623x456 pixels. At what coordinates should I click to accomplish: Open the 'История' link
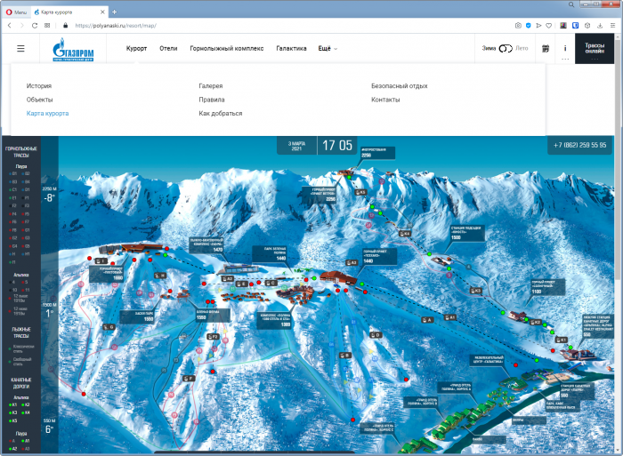pos(39,85)
